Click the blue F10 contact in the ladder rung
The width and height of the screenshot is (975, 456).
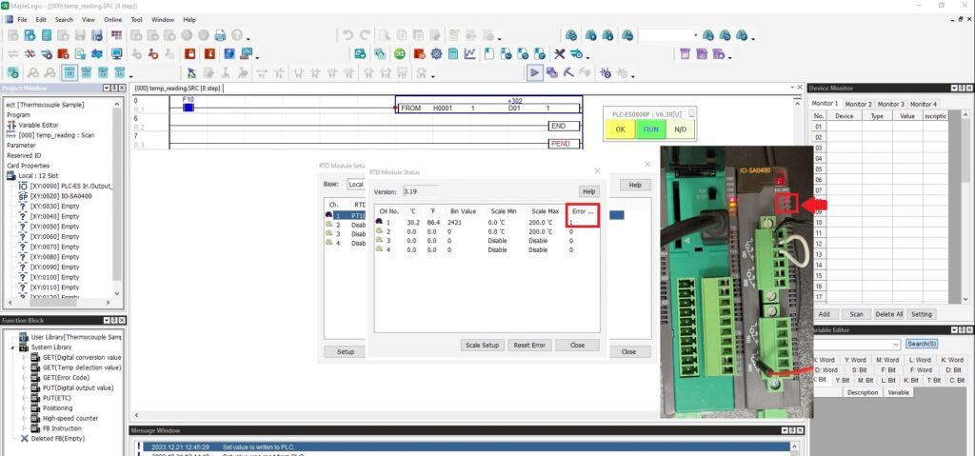pyautogui.click(x=189, y=108)
